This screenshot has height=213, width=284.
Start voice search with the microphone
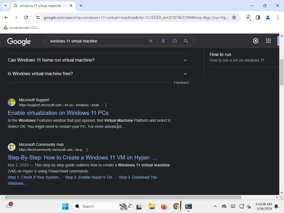(x=163, y=41)
